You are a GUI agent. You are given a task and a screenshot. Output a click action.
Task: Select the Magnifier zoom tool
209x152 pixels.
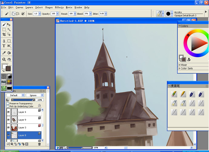(4, 60)
